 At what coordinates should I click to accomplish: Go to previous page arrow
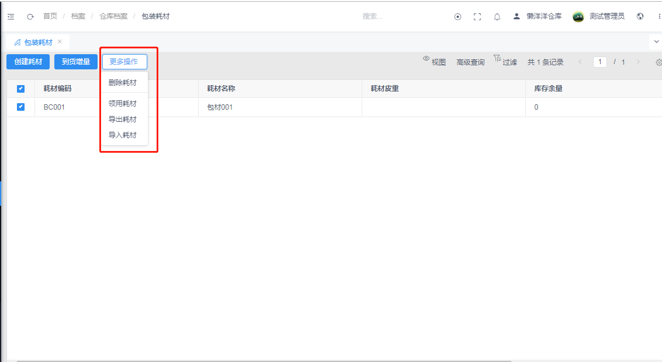[580, 62]
